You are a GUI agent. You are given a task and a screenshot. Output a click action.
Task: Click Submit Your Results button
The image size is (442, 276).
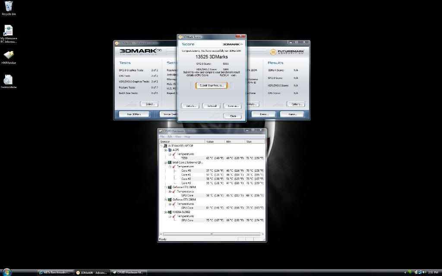coord(212,85)
